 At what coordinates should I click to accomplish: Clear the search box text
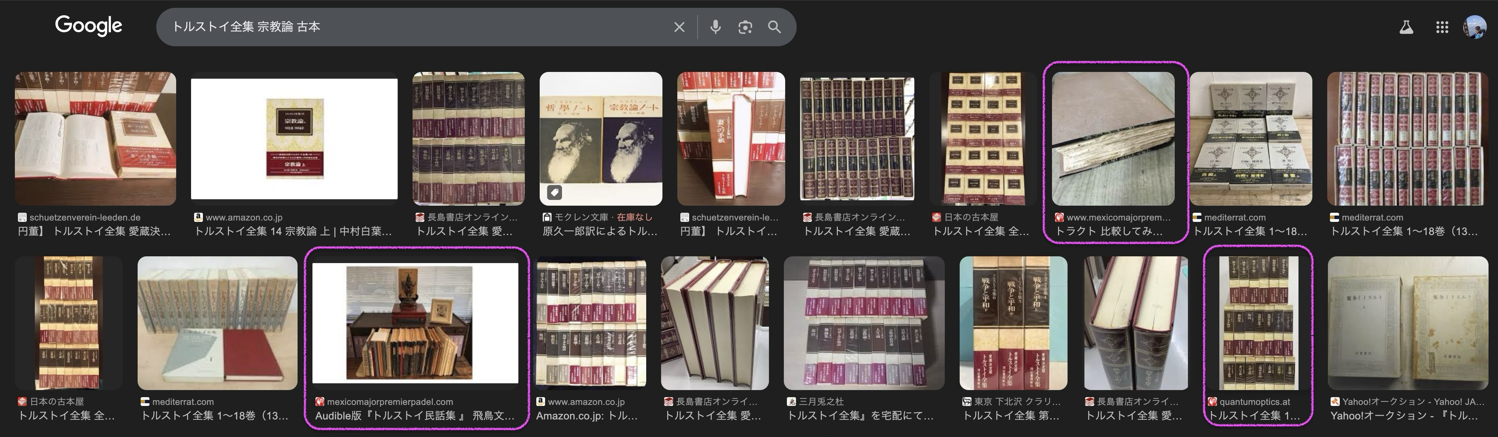(x=679, y=27)
